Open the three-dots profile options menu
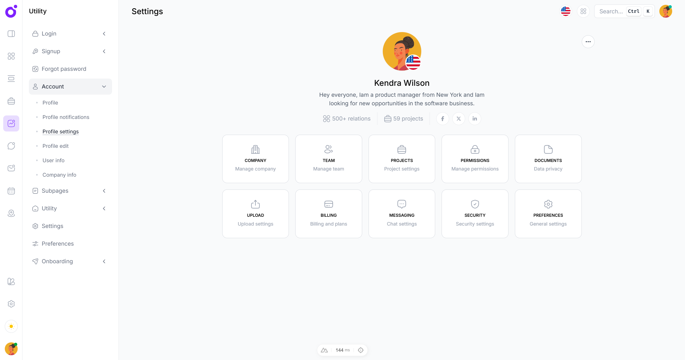 [588, 42]
